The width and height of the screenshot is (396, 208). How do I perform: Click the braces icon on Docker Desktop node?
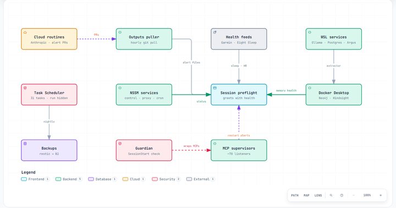[x=310, y=88]
